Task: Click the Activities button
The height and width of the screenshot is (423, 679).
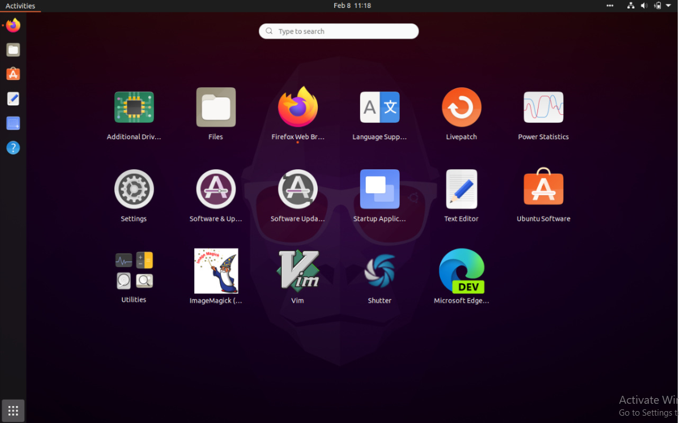Action: pyautogui.click(x=20, y=6)
